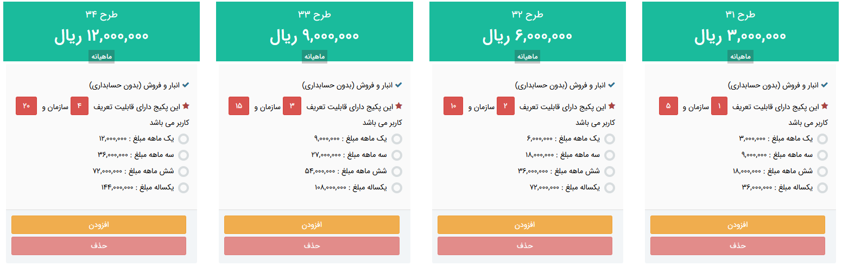The height and width of the screenshot is (266, 842).
Task: Click the red star icon in plan 31
Action: point(825,106)
